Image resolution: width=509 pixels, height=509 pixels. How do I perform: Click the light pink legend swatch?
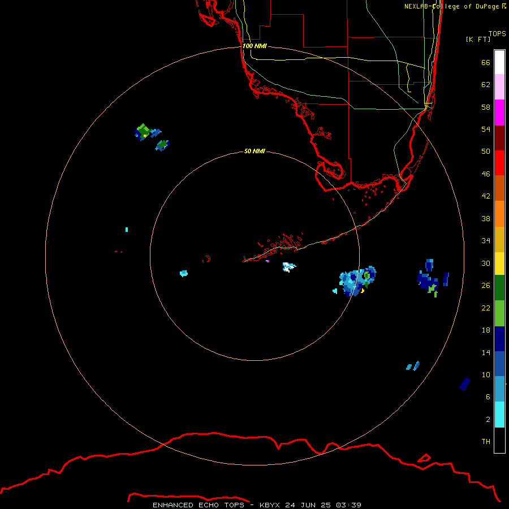click(x=499, y=87)
